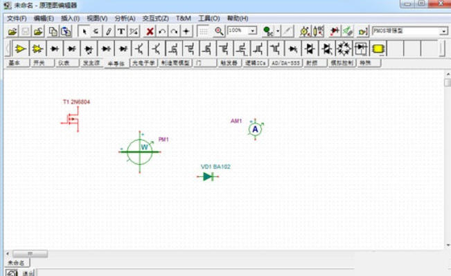Click the greyed-out Save disk icon
Image resolution: width=451 pixels, height=276 pixels.
[x=26, y=31]
